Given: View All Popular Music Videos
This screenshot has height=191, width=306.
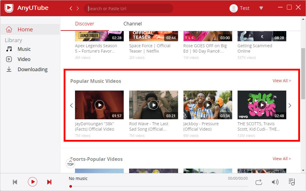Looking at the screenshot, I should (281, 81).
